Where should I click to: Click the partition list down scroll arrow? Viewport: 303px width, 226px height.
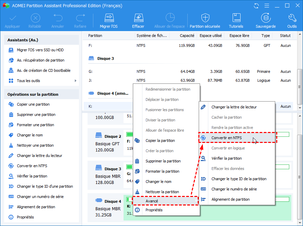[x=300, y=108]
